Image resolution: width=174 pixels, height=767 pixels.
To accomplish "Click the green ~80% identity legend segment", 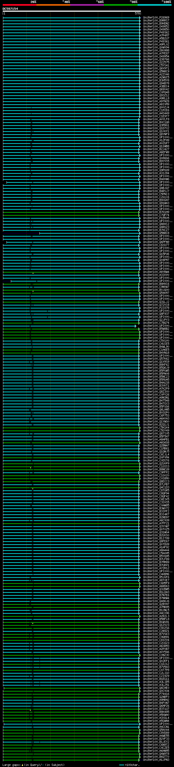I will click(121, 5).
